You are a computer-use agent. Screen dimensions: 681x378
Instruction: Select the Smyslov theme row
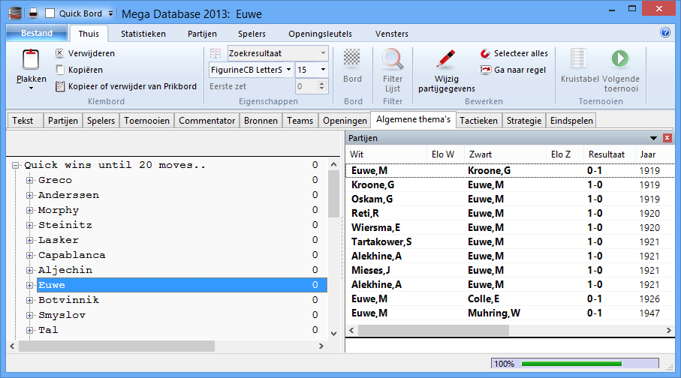(182, 315)
